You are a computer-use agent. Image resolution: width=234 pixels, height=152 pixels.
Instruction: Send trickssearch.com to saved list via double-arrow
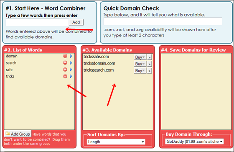click(150, 71)
